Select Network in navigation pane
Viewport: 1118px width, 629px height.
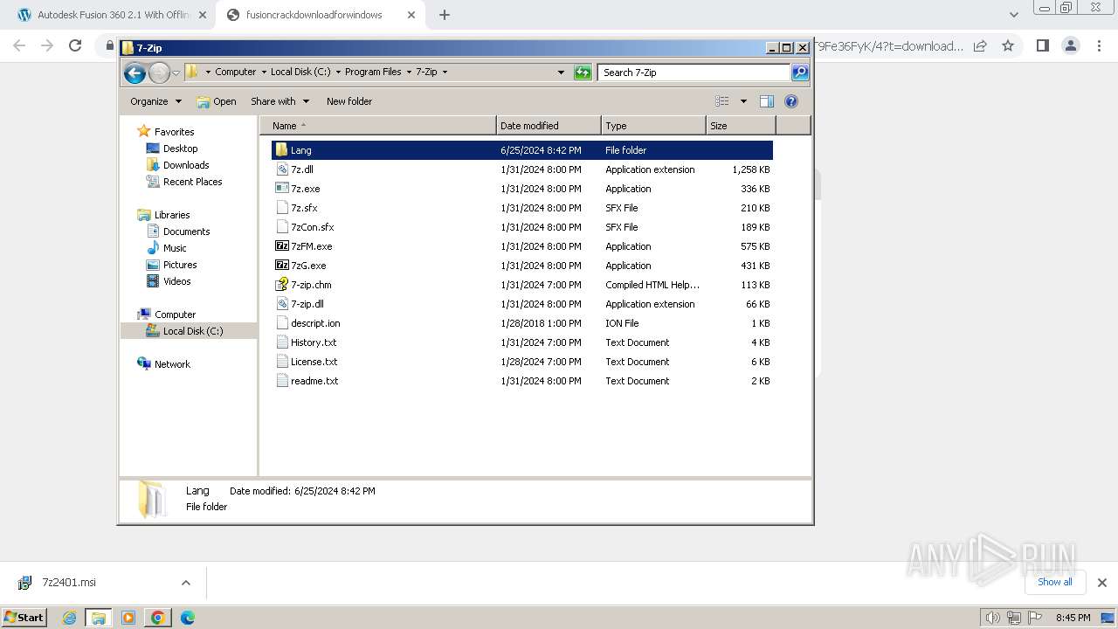click(172, 364)
